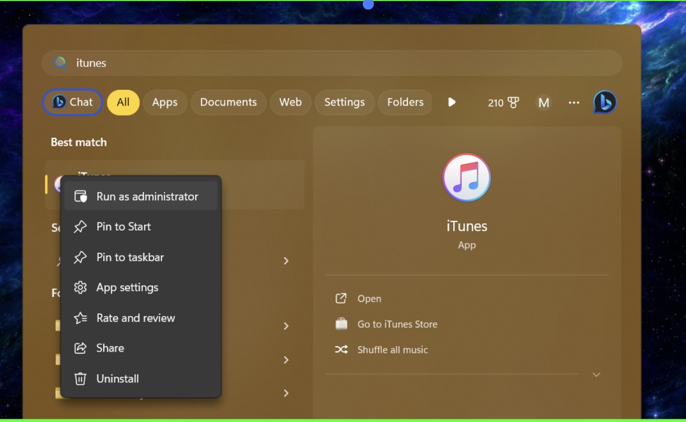The height and width of the screenshot is (422, 686).
Task: Expand more actions with the down chevron
Action: point(596,375)
